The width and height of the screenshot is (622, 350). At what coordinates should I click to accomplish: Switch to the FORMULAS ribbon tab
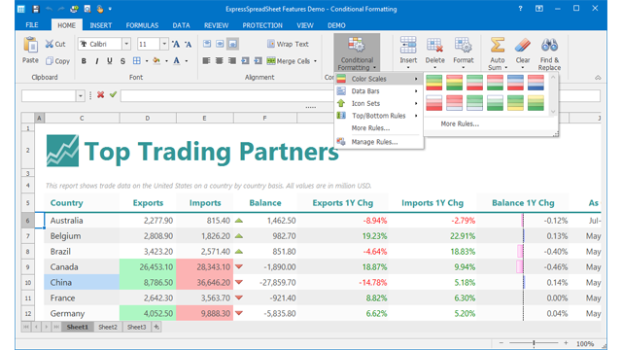(142, 25)
